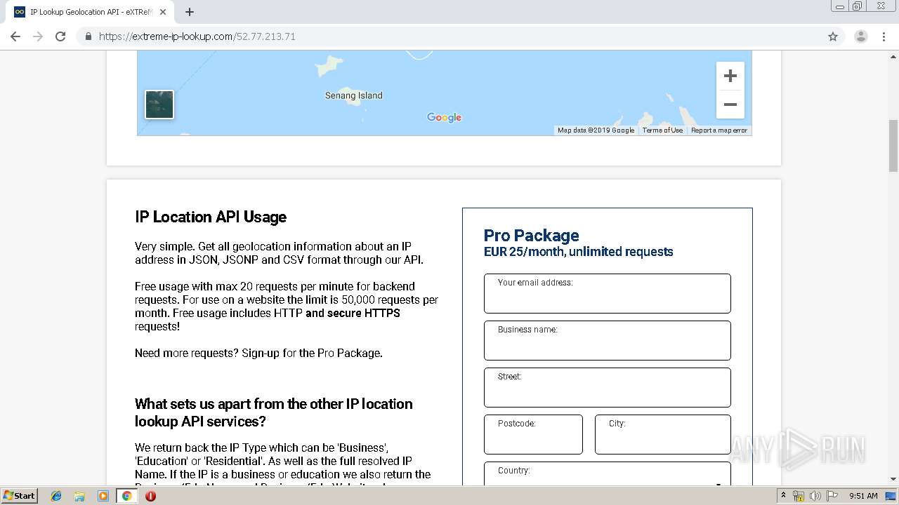Click the 9:51 AM taskbar clock

pos(863,496)
